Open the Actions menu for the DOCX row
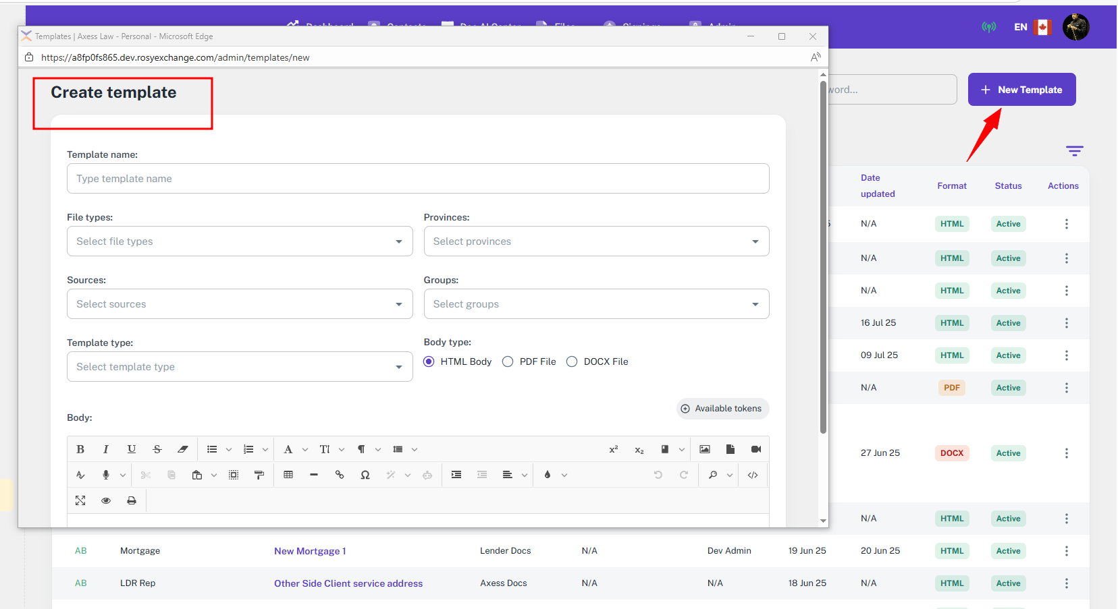This screenshot has height=609, width=1118. (1067, 453)
